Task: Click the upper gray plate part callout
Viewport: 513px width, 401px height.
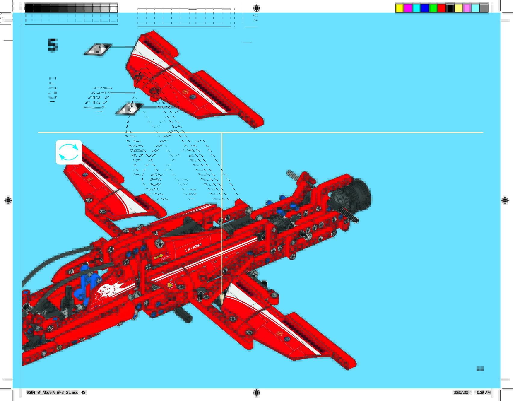Action: pos(98,49)
